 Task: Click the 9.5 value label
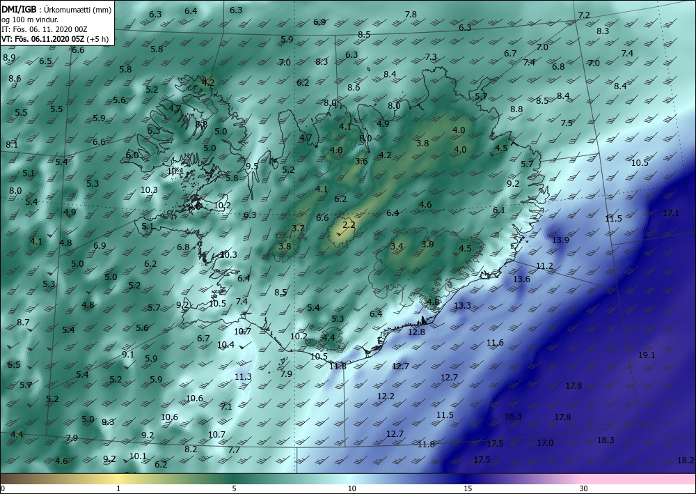252,166
